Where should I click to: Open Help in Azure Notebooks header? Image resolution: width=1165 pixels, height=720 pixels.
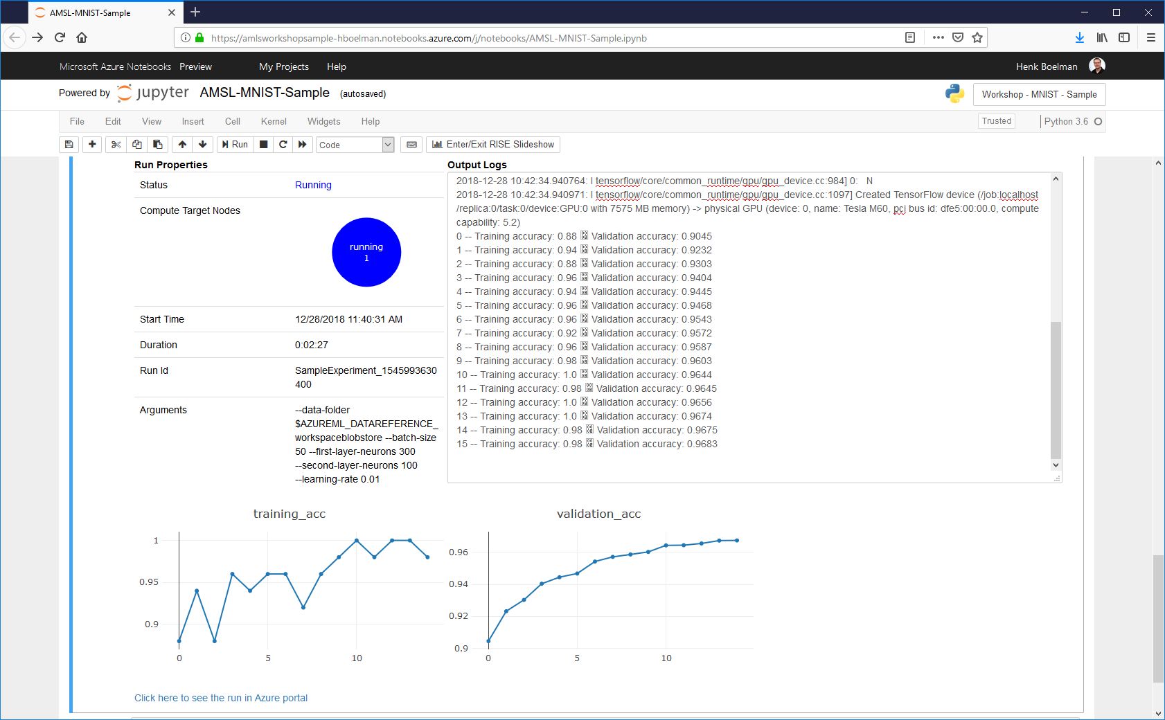[337, 66]
